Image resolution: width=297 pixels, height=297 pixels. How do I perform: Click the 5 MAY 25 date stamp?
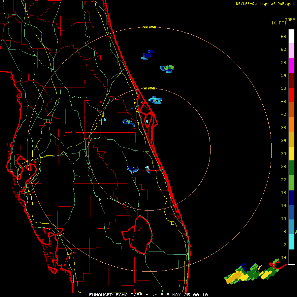(x=178, y=295)
